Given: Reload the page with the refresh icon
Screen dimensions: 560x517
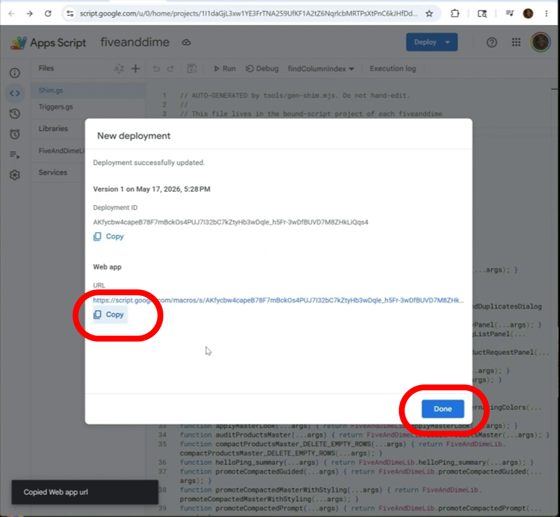Looking at the screenshot, I should pos(48,14).
